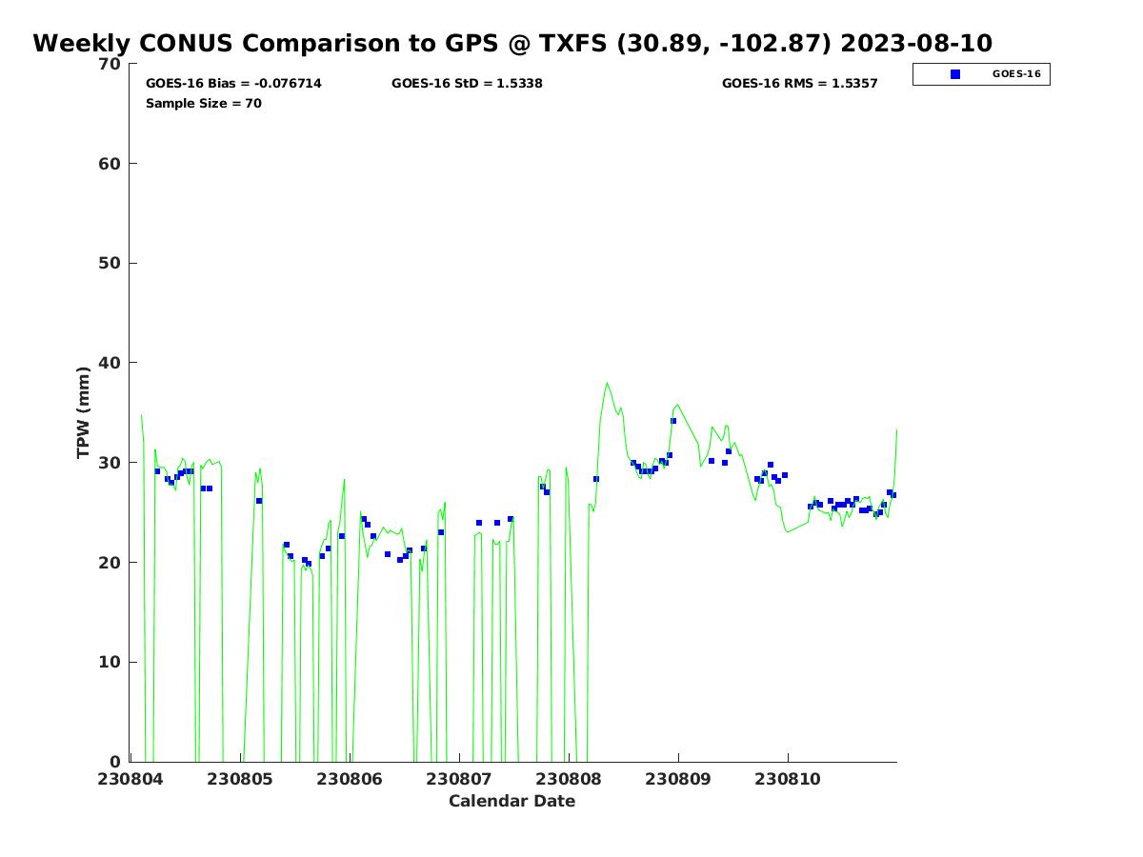The height and width of the screenshot is (857, 1143).
Task: Click the chart title text
Action: tap(512, 44)
